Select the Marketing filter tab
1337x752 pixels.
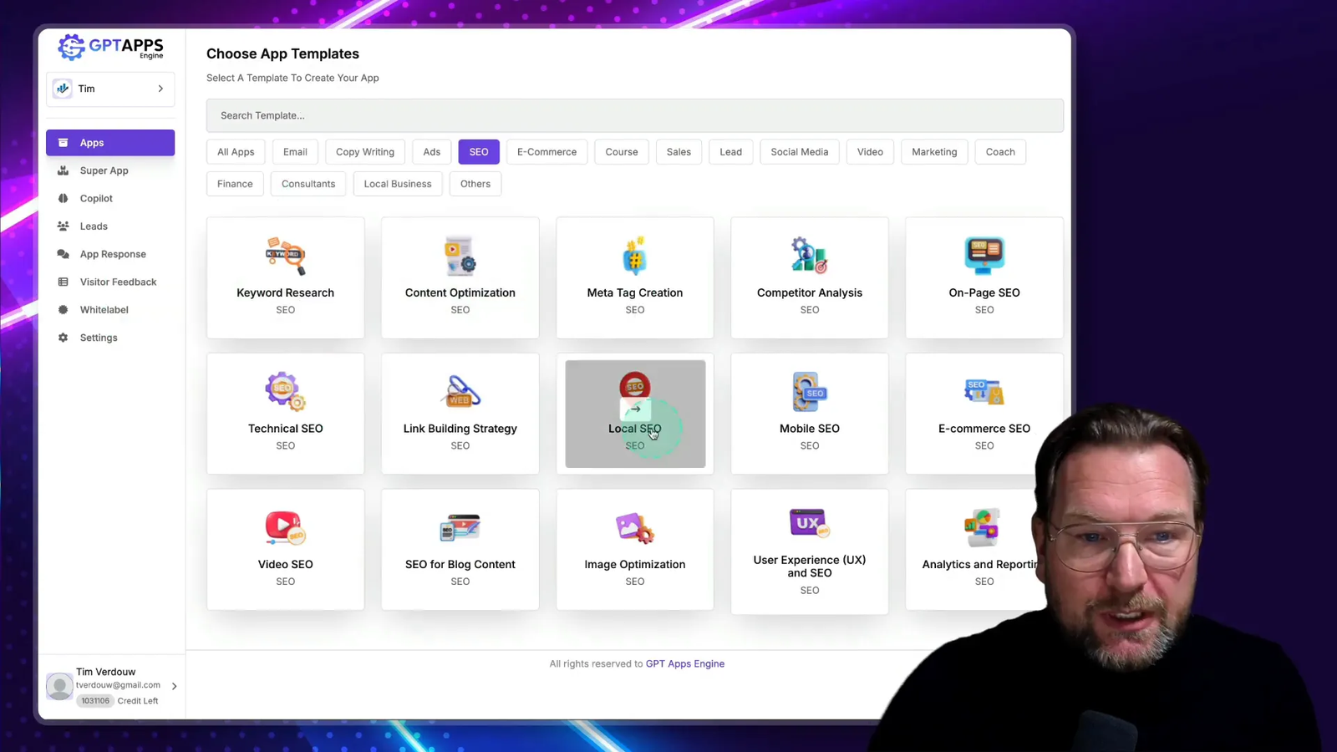coord(934,152)
